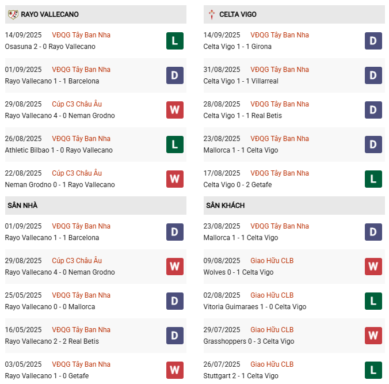This screenshot has height=384, width=389.
Task: Click the W badge for Rayo 4-0 Neman Grodno on 29/08/2025 in the top section
Action: [175, 110]
